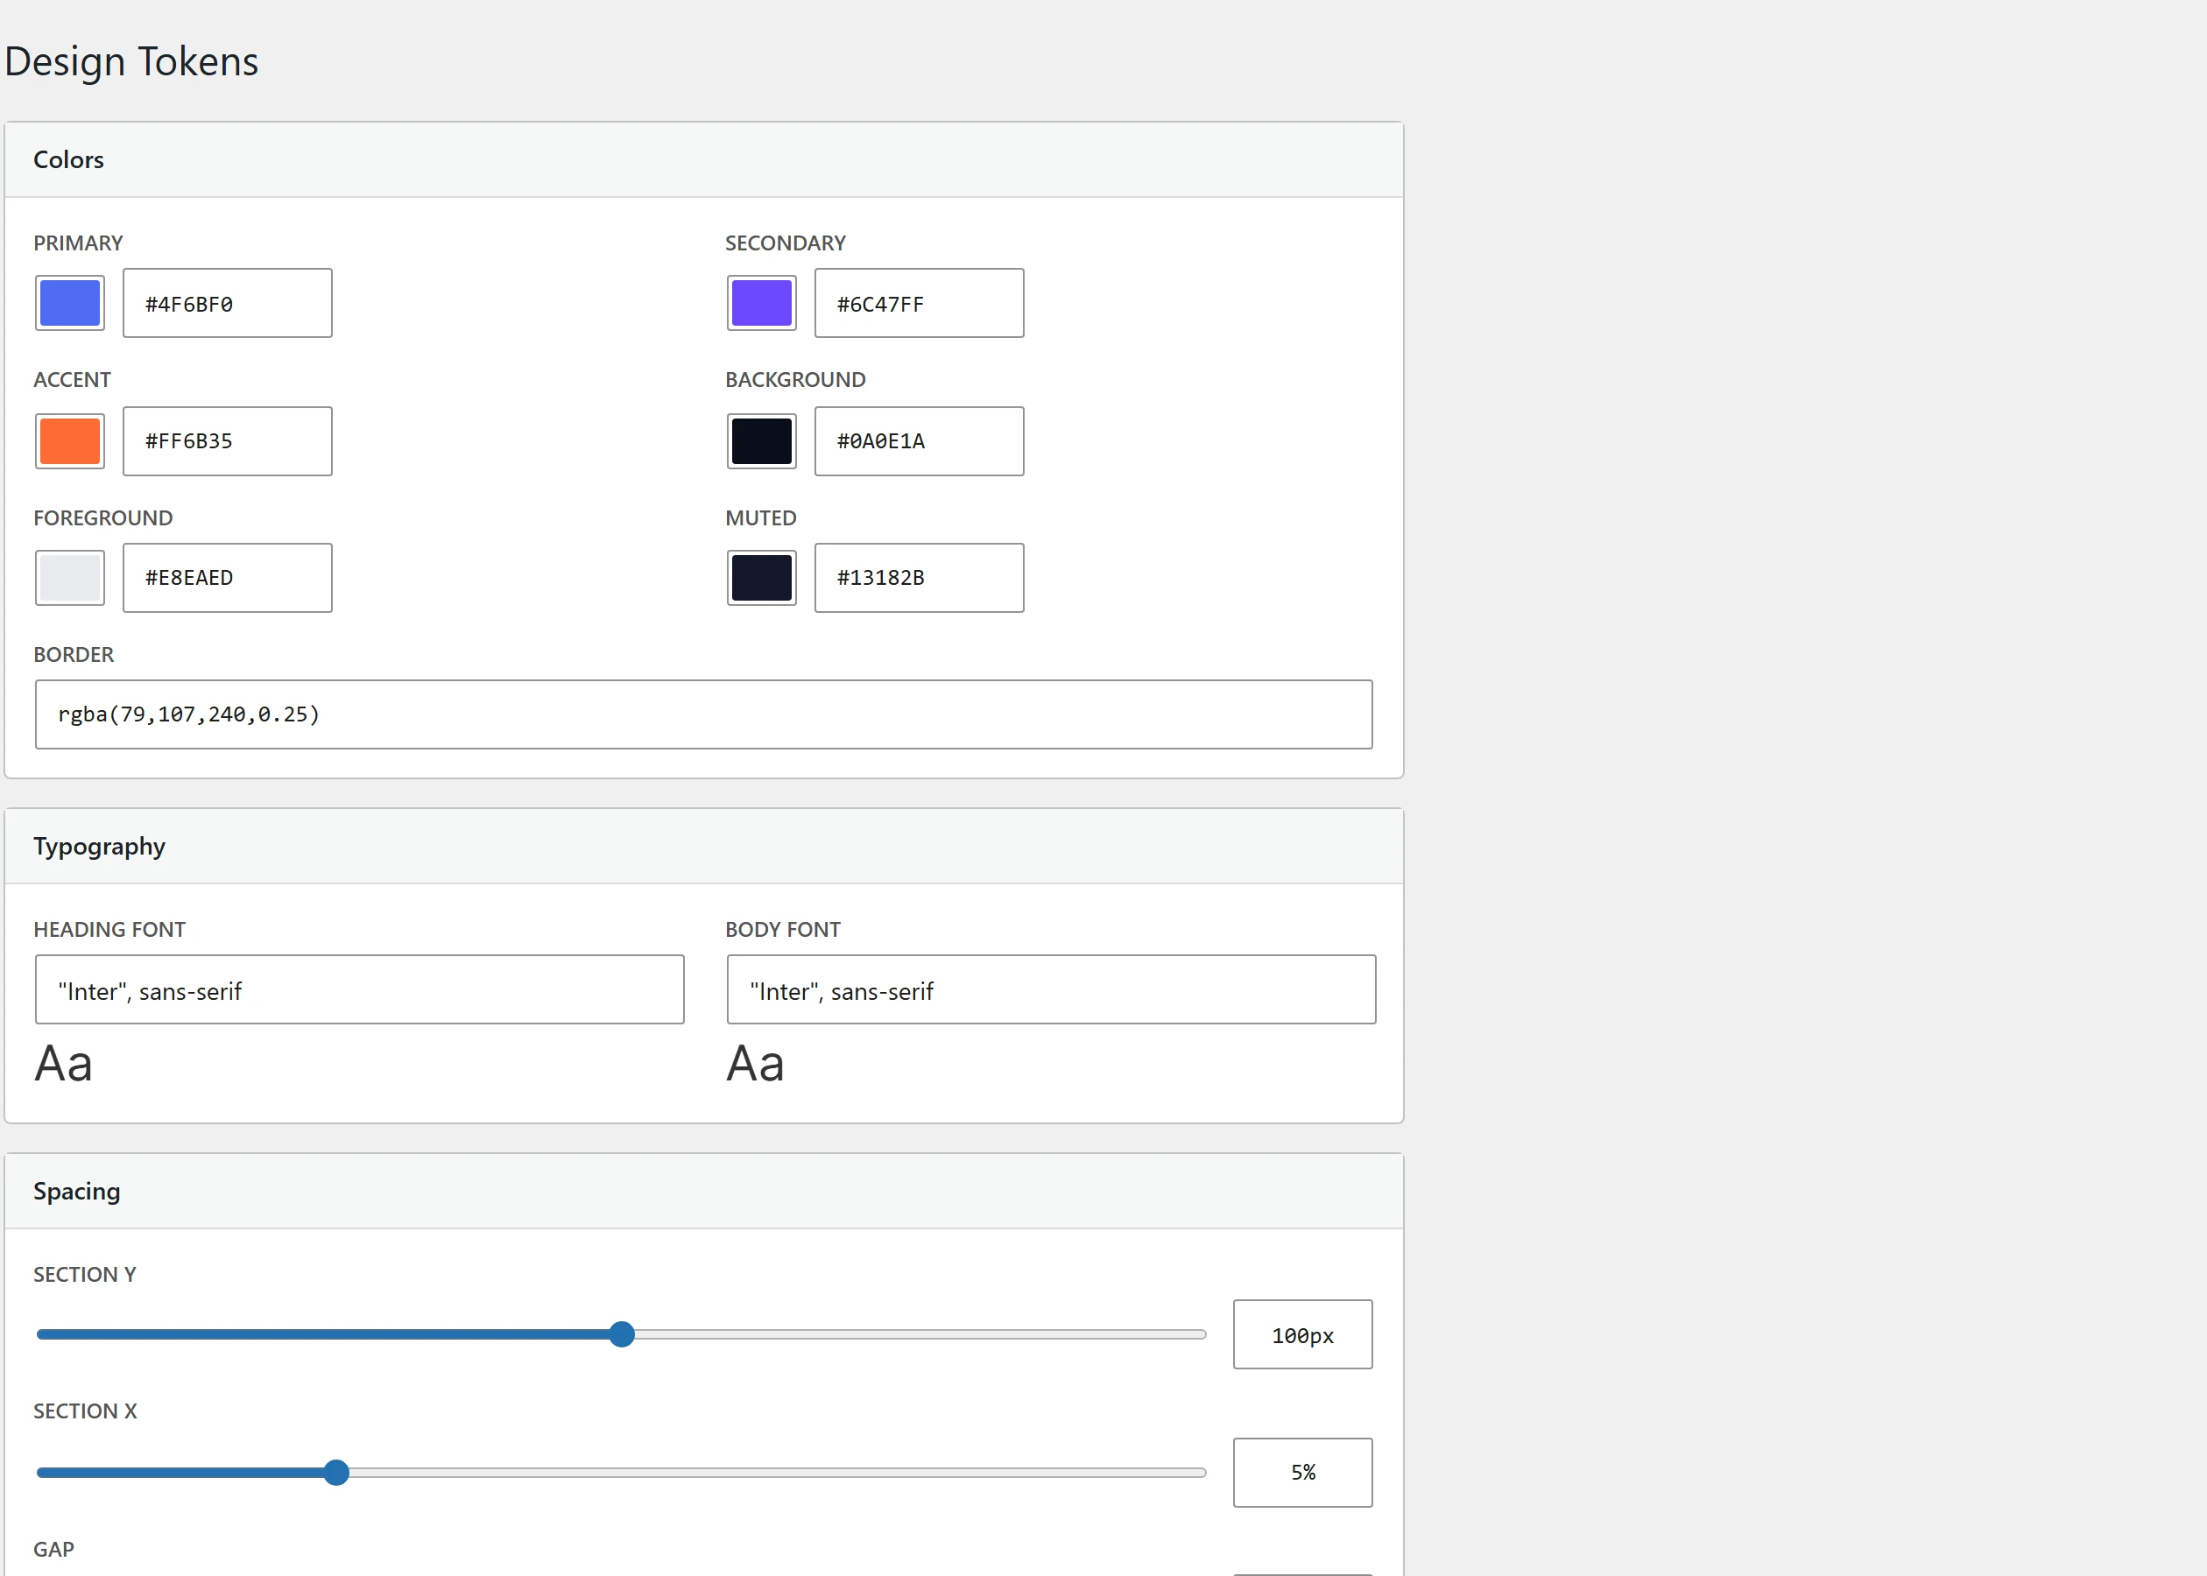2207x1576 pixels.
Task: Focus the Heading Font input field
Action: [x=359, y=990]
